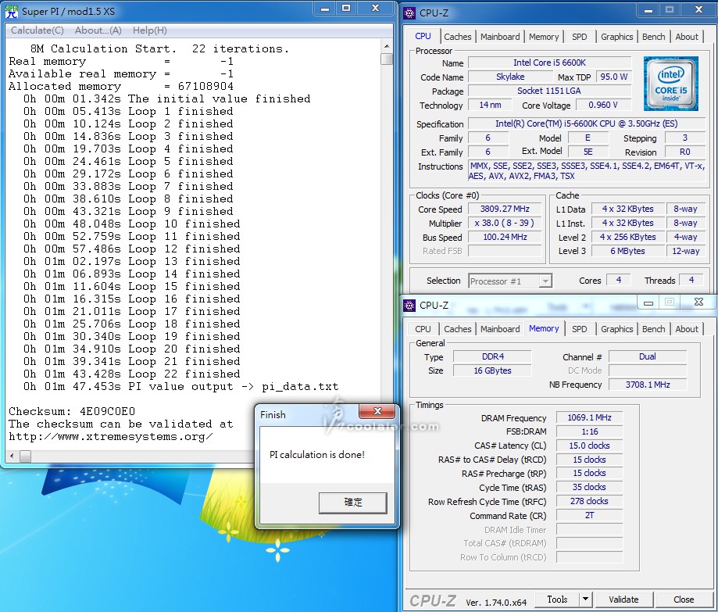Click the Intel Core i5 inside logo
The image size is (718, 612).
click(671, 84)
